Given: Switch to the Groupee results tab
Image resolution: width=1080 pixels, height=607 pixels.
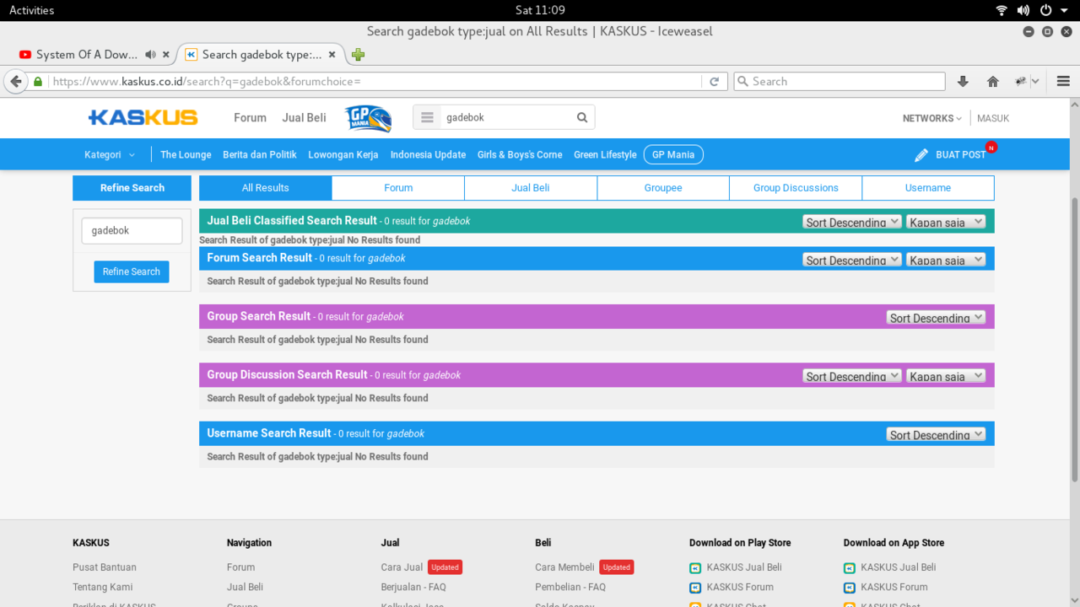Looking at the screenshot, I should pyautogui.click(x=663, y=188).
